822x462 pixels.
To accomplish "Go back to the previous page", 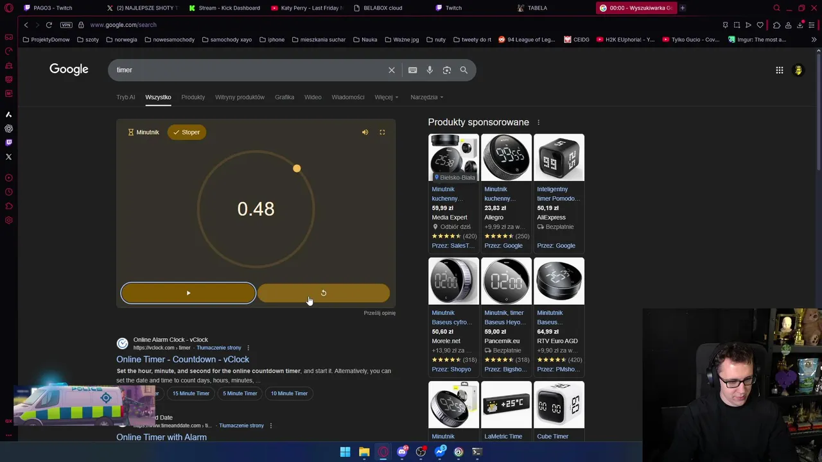I will pyautogui.click(x=26, y=25).
